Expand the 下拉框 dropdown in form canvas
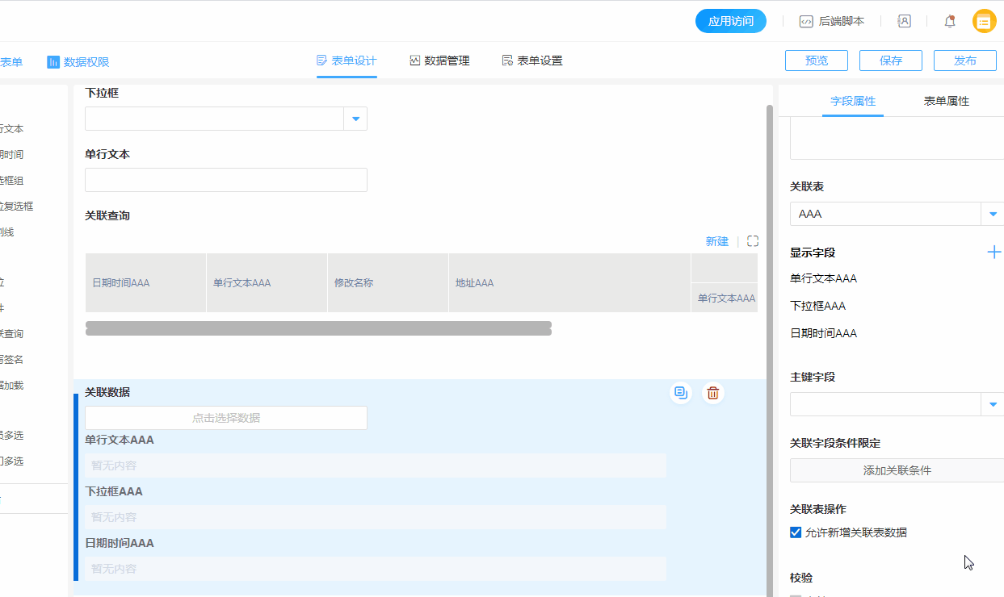This screenshot has width=1004, height=597. [355, 119]
